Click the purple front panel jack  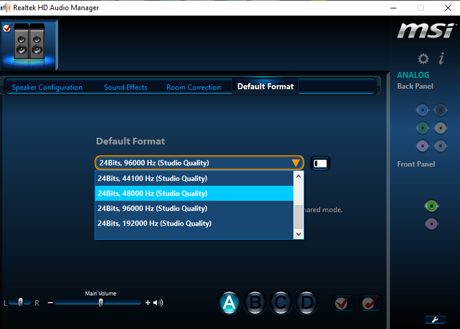[431, 224]
